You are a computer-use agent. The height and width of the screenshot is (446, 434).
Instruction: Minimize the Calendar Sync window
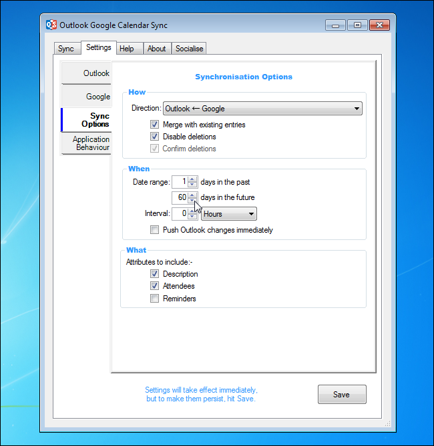point(335,25)
